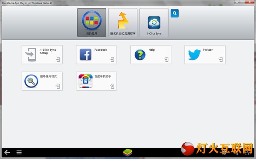Open the Help question mark app
This screenshot has width=256, height=159.
(x=140, y=55)
